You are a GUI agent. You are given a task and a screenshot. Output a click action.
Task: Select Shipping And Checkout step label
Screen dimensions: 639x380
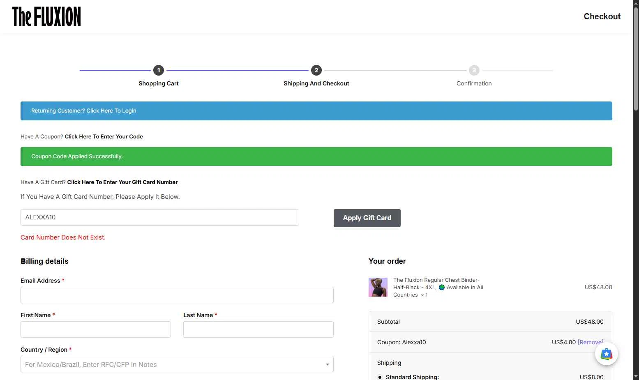[x=316, y=83]
